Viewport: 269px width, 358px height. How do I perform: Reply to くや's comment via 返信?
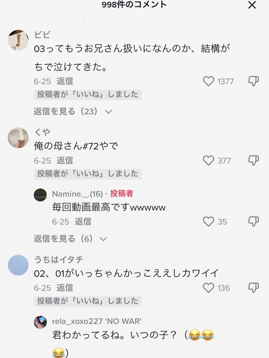pyautogui.click(x=65, y=160)
